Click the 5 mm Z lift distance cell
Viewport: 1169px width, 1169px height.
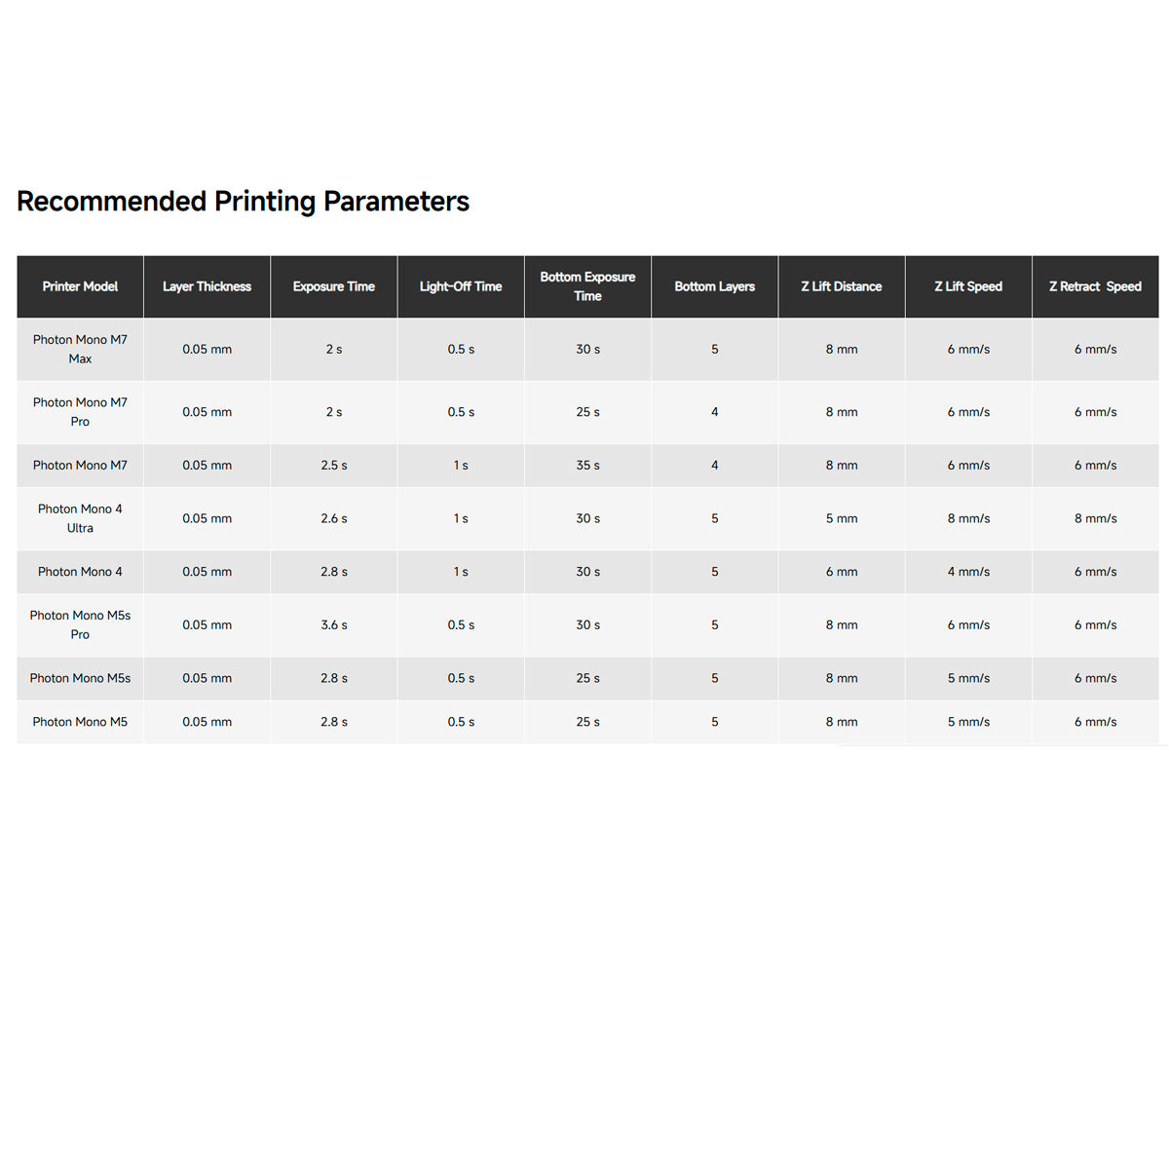tap(842, 518)
